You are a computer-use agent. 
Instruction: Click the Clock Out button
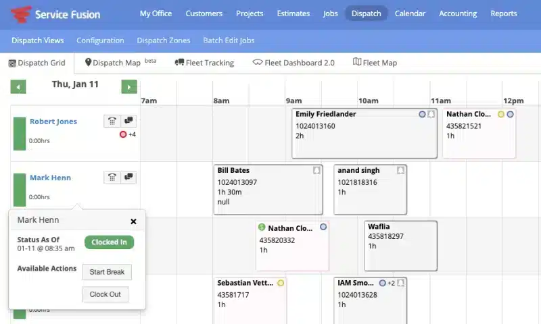pos(105,294)
